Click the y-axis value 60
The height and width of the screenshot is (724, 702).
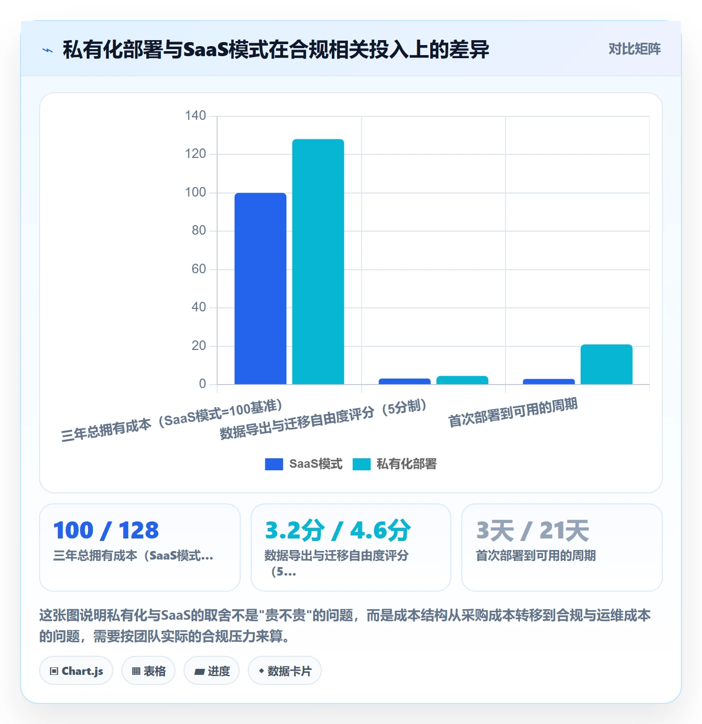click(199, 269)
